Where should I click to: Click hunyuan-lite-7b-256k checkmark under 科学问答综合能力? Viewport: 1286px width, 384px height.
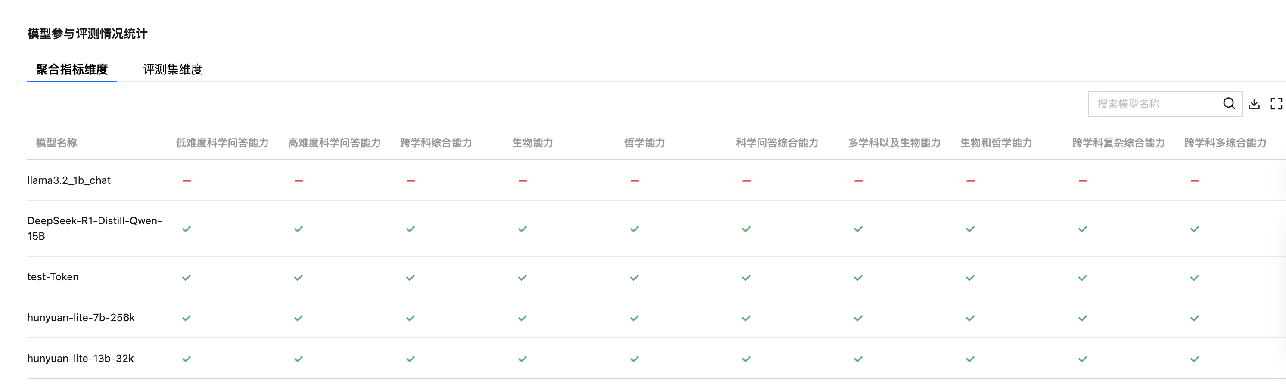(x=746, y=318)
